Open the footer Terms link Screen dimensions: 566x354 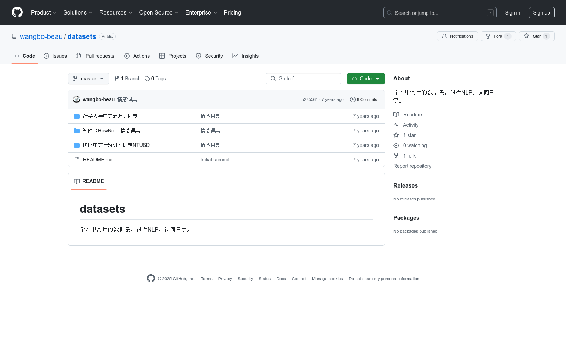(x=207, y=279)
